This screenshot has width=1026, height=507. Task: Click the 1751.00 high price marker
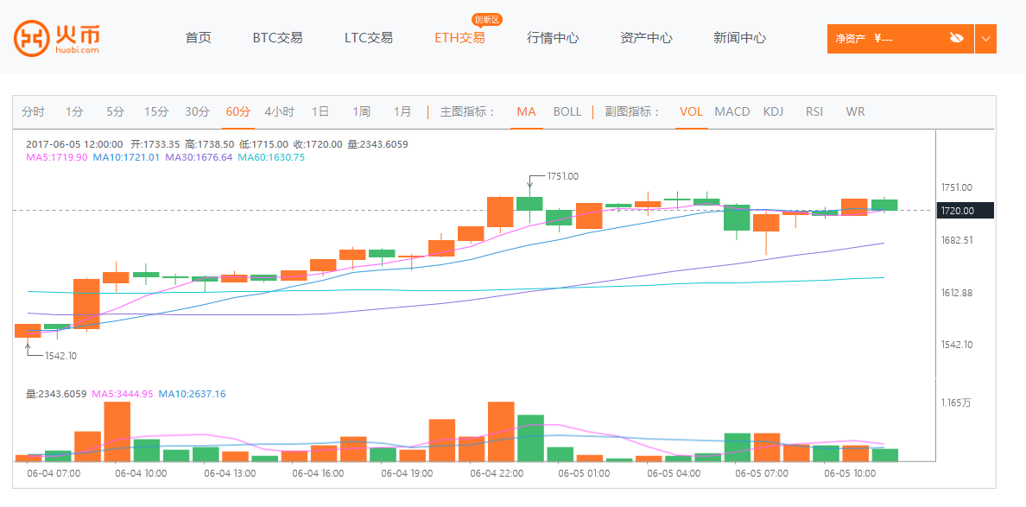[562, 176]
